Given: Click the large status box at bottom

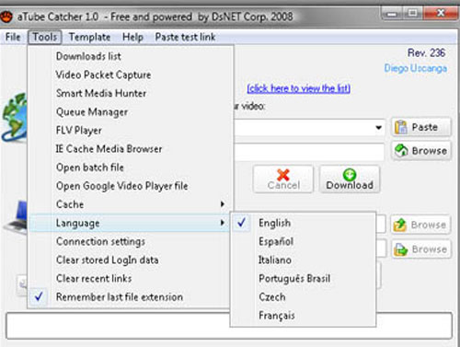Looking at the screenshot, I should click(229, 326).
